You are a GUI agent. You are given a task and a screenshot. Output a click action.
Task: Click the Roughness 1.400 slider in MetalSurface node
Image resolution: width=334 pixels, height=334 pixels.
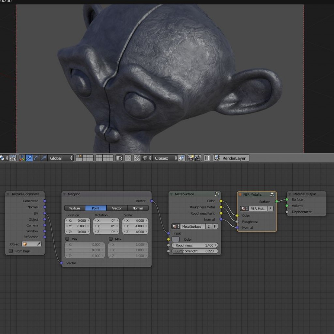pos(194,245)
